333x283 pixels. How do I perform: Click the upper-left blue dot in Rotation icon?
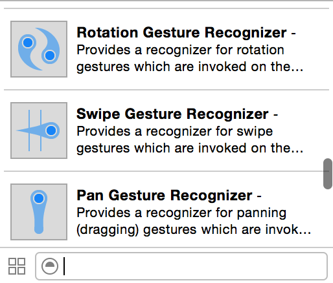click(x=28, y=43)
